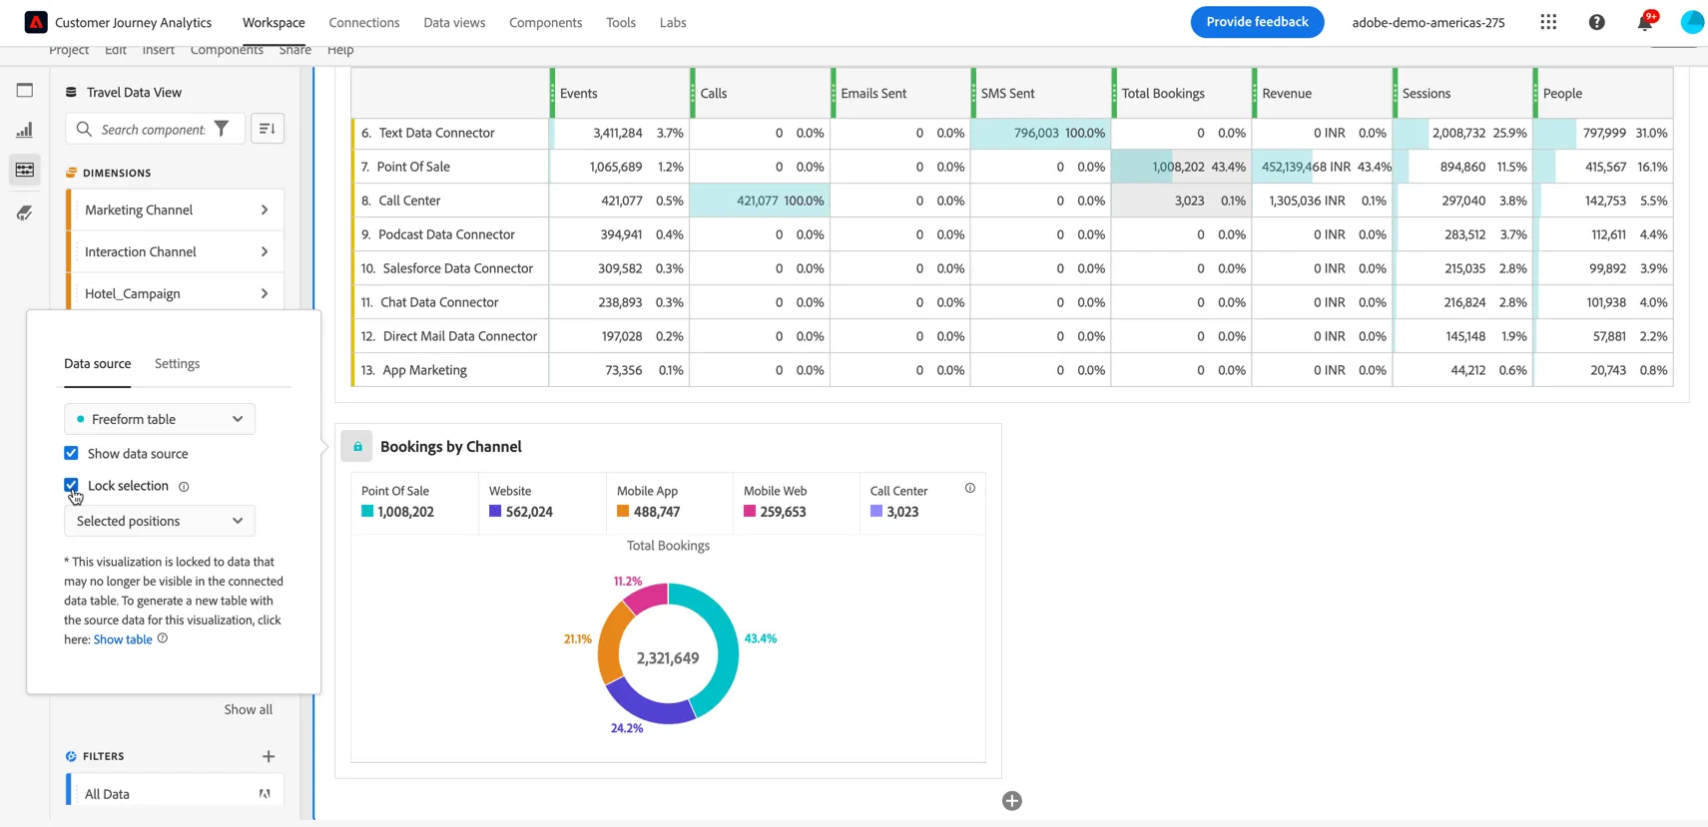Switch to the Settings tab
Viewport: 1708px width, 827px height.
pyautogui.click(x=178, y=364)
